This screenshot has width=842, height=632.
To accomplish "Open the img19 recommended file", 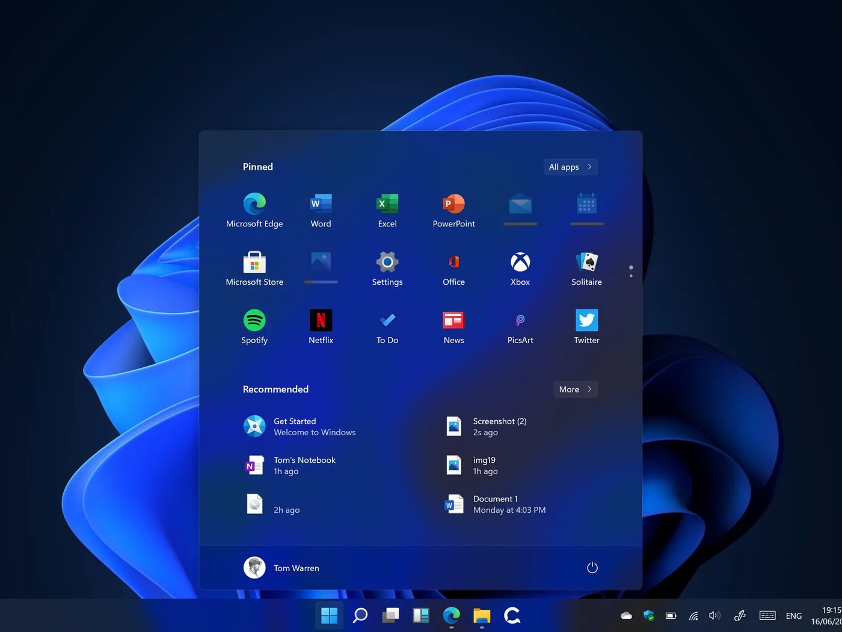I will [472, 465].
